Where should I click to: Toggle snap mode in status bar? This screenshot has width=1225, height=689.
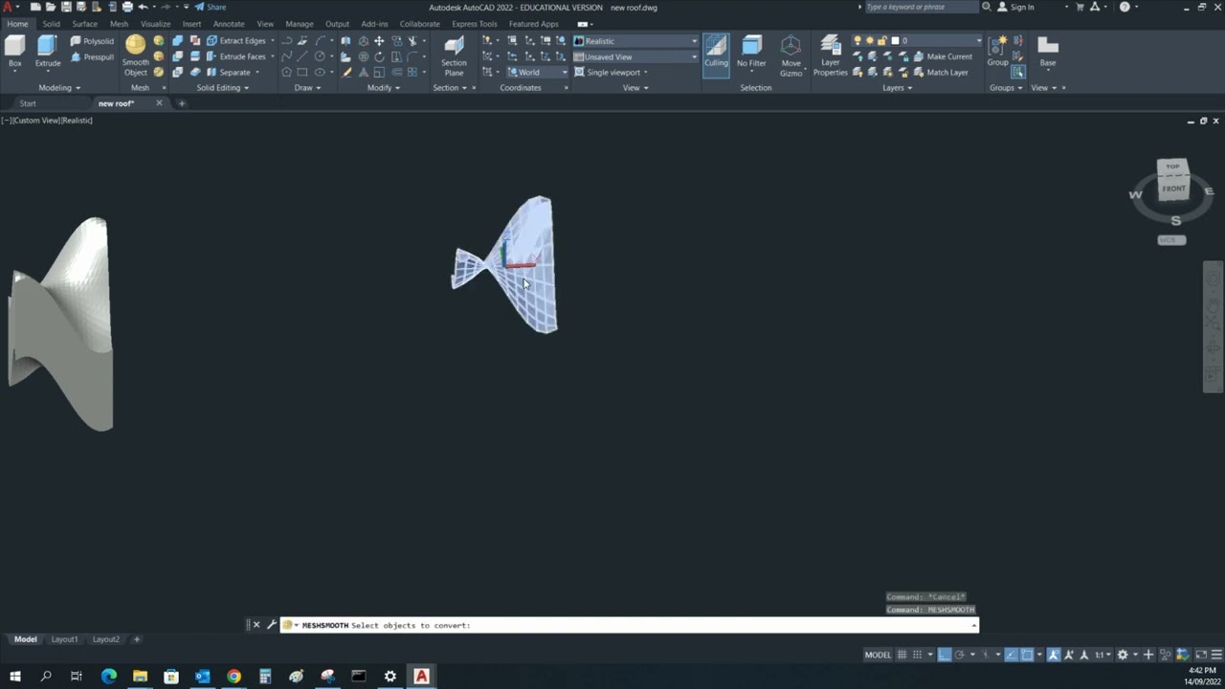click(x=917, y=655)
